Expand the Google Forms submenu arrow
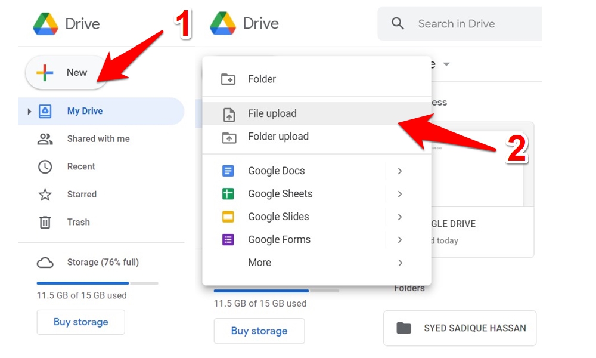Image resolution: width=596 pixels, height=358 pixels. [x=400, y=240]
